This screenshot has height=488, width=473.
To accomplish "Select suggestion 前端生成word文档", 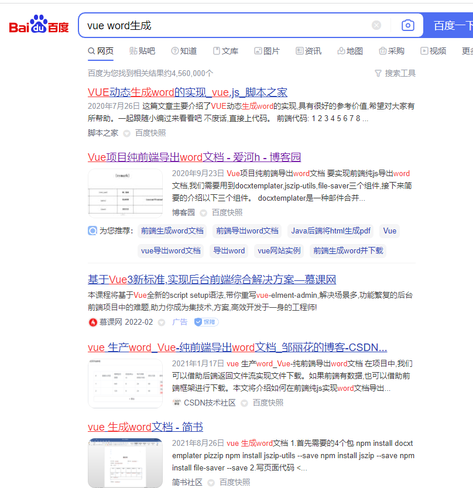I will coord(172,231).
